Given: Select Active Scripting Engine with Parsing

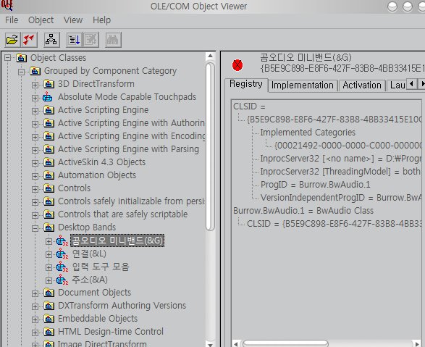Looking at the screenshot, I should click(x=128, y=149).
